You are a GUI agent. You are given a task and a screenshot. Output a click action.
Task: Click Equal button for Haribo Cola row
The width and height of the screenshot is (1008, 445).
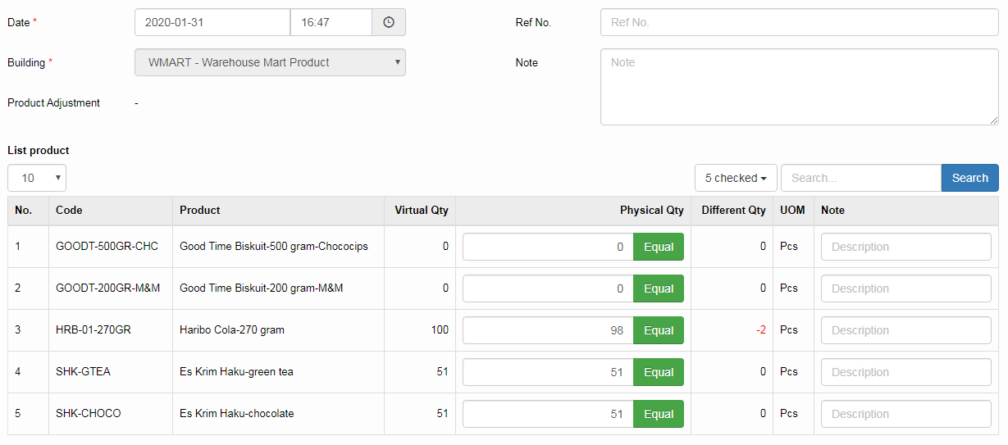[x=658, y=330]
